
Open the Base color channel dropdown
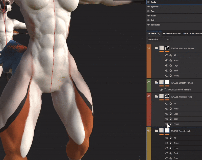pyautogui.click(x=159, y=39)
